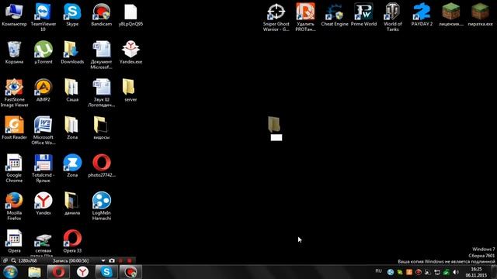This screenshot has width=497, height=279.
Task: Select the AIMP2 desktop shortcut
Action: (x=43, y=90)
